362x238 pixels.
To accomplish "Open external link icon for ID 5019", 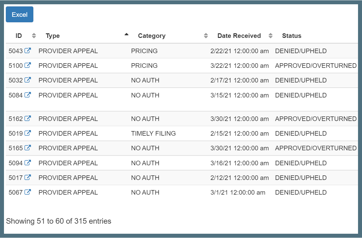I will click(28, 133).
